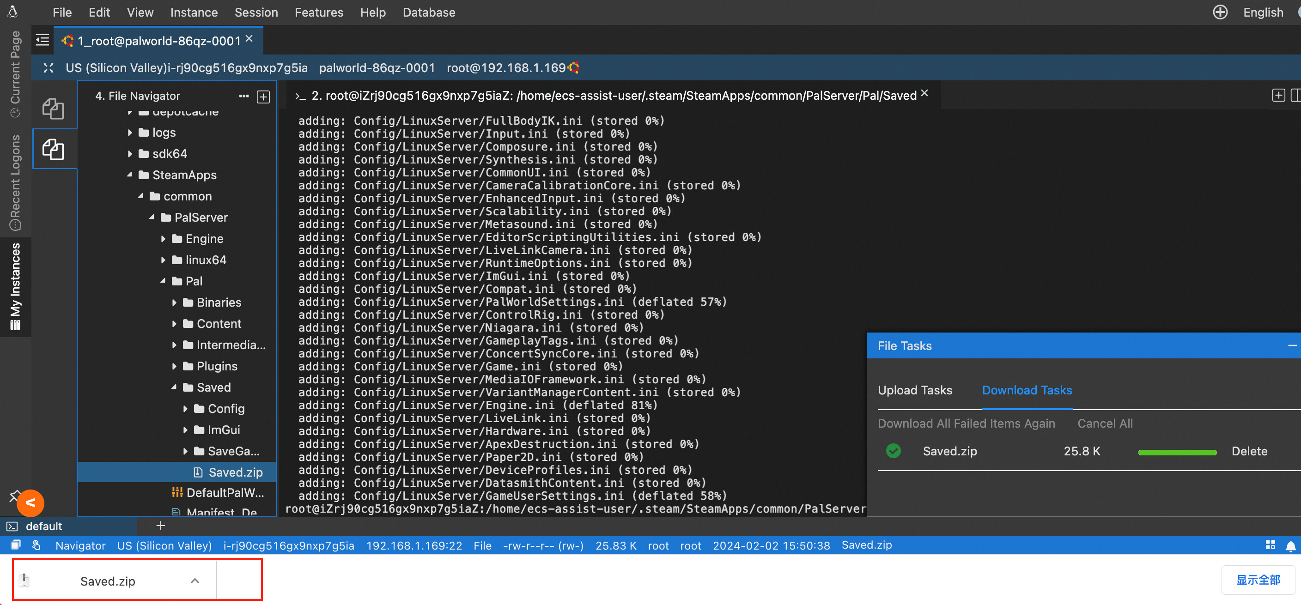Screen dimensions: 1301x605
Task: Click the grid layout icon in status bar
Action: (1270, 545)
